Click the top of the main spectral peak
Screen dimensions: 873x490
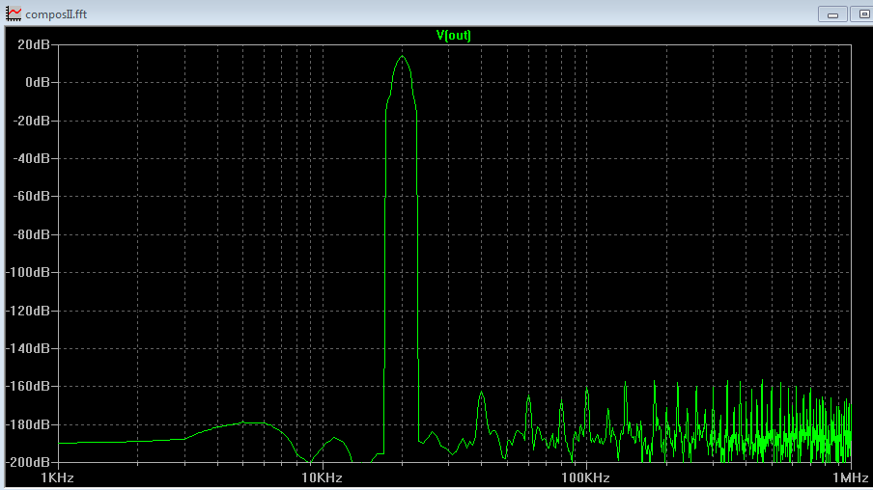(402, 56)
